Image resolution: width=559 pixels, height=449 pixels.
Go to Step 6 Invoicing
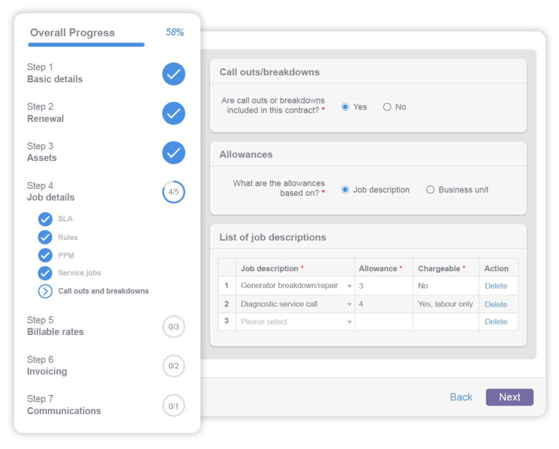pyautogui.click(x=47, y=366)
